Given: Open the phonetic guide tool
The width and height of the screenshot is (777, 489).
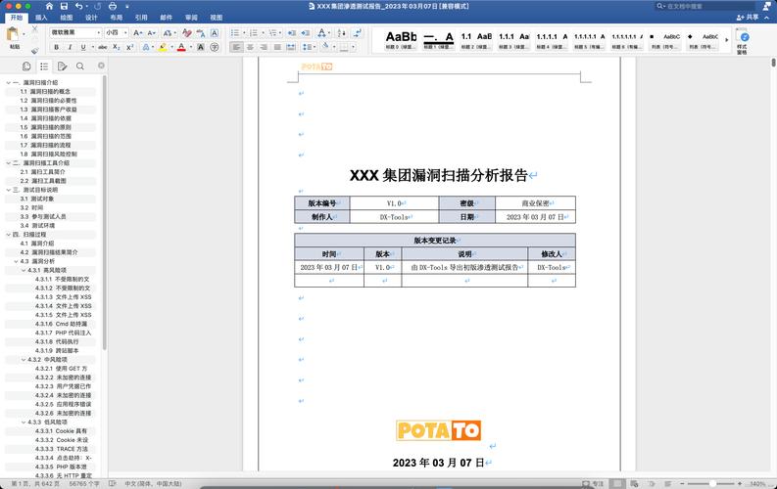Looking at the screenshot, I should (x=201, y=32).
